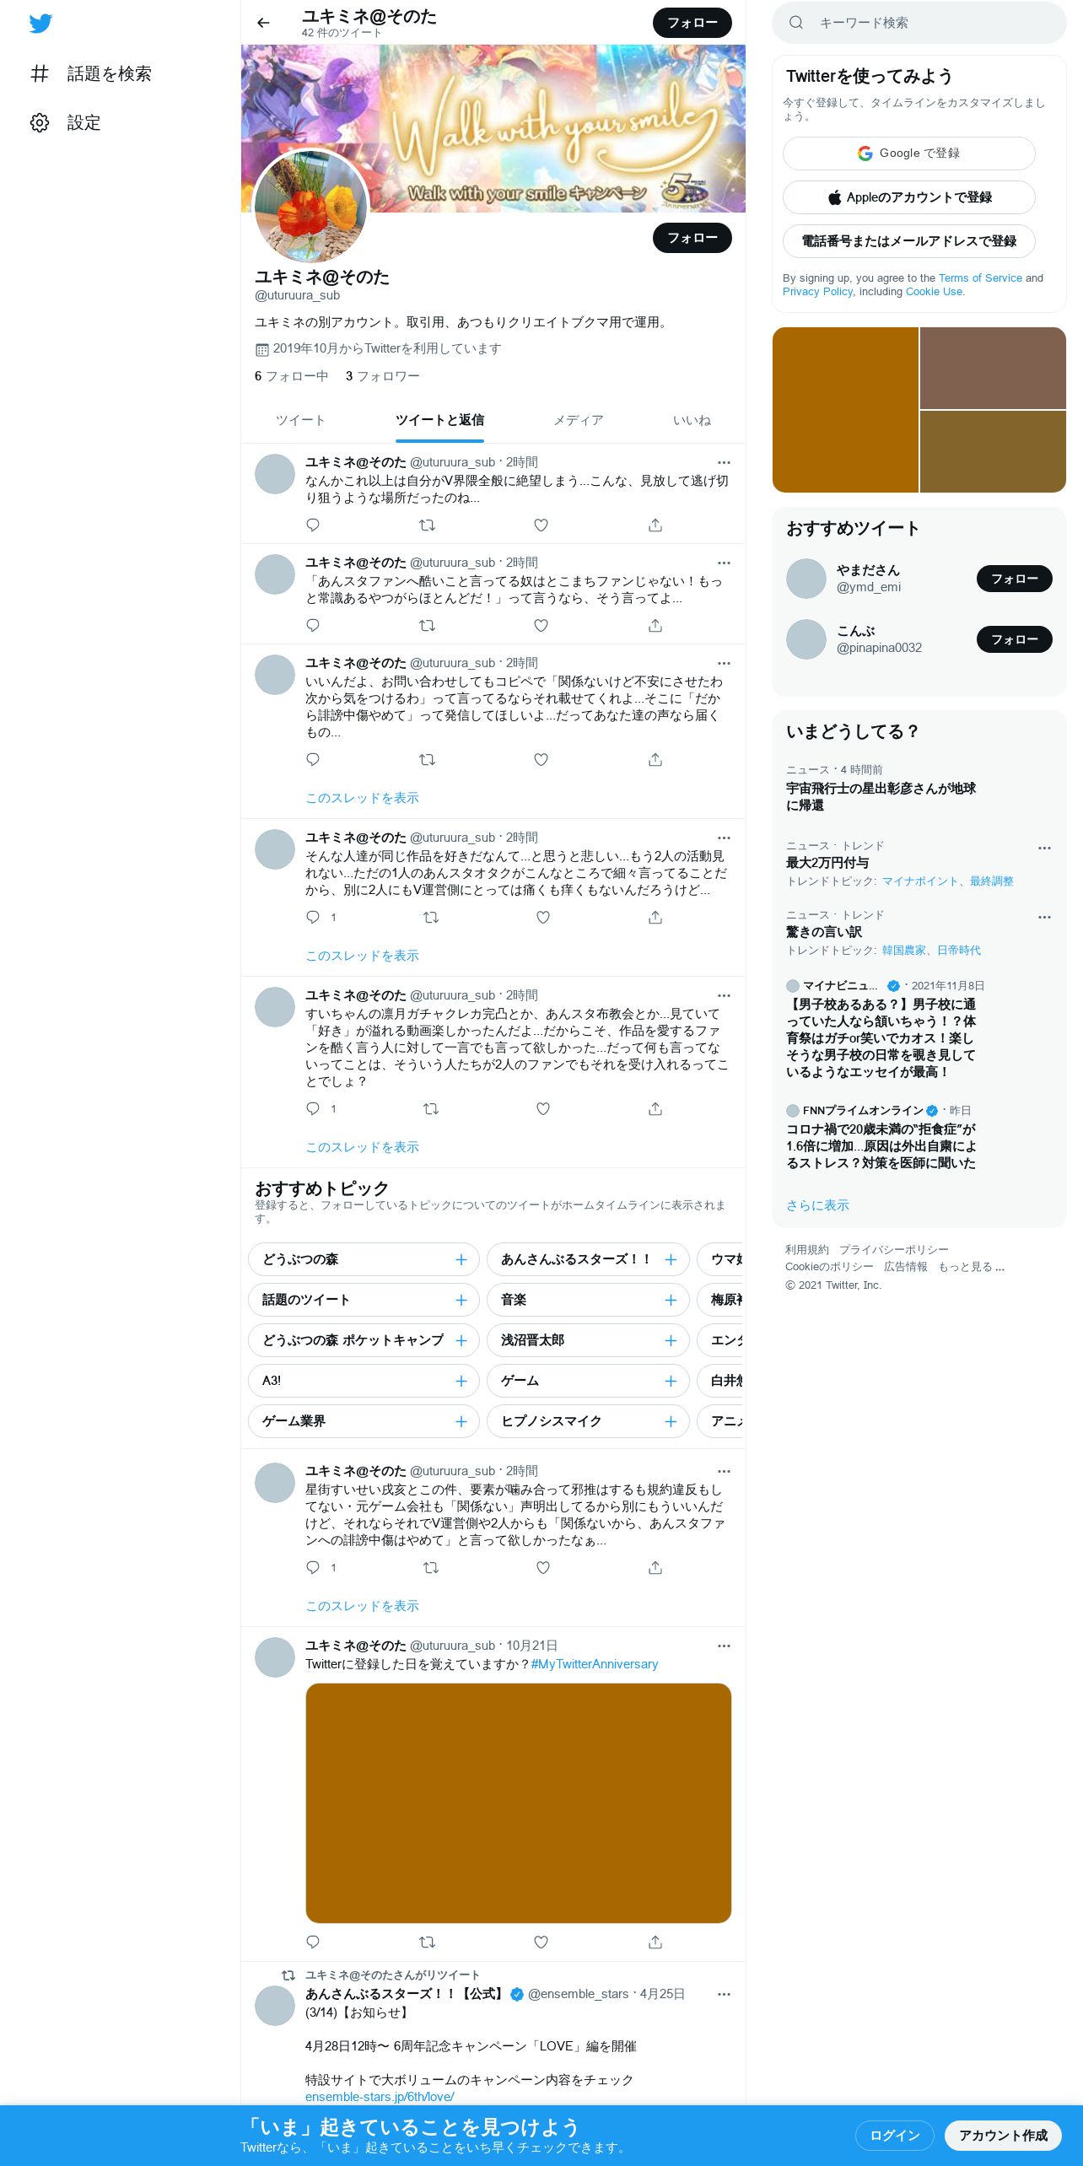Reply to the 星街すいせい戌亥とこ tweet
The width and height of the screenshot is (1083, 2166).
tap(313, 1567)
